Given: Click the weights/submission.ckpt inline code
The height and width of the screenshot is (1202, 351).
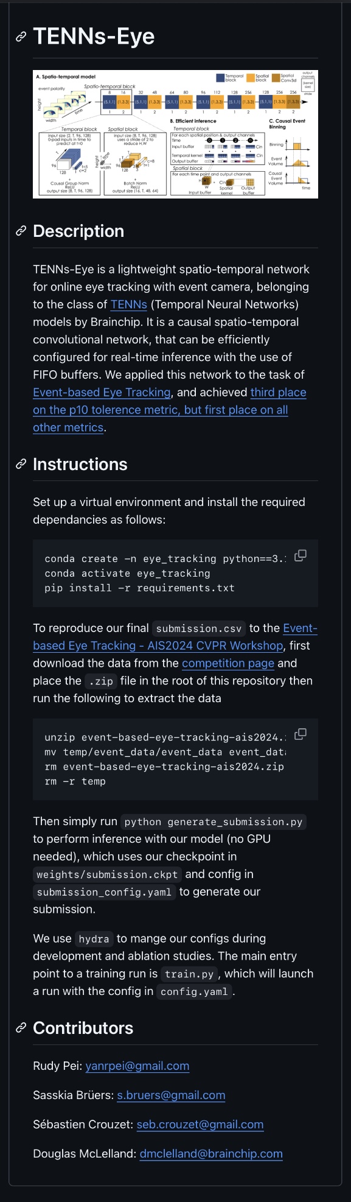Looking at the screenshot, I should coord(107,874).
